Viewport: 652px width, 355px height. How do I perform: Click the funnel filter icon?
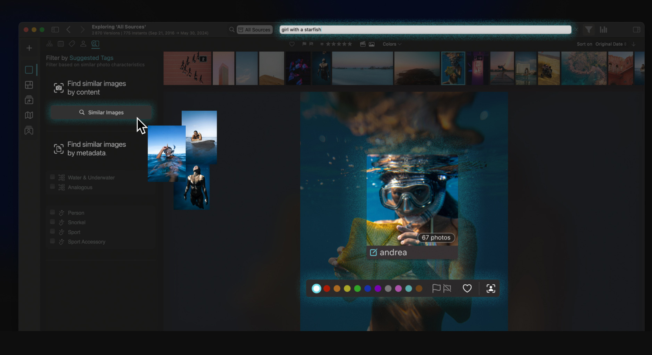(x=588, y=30)
